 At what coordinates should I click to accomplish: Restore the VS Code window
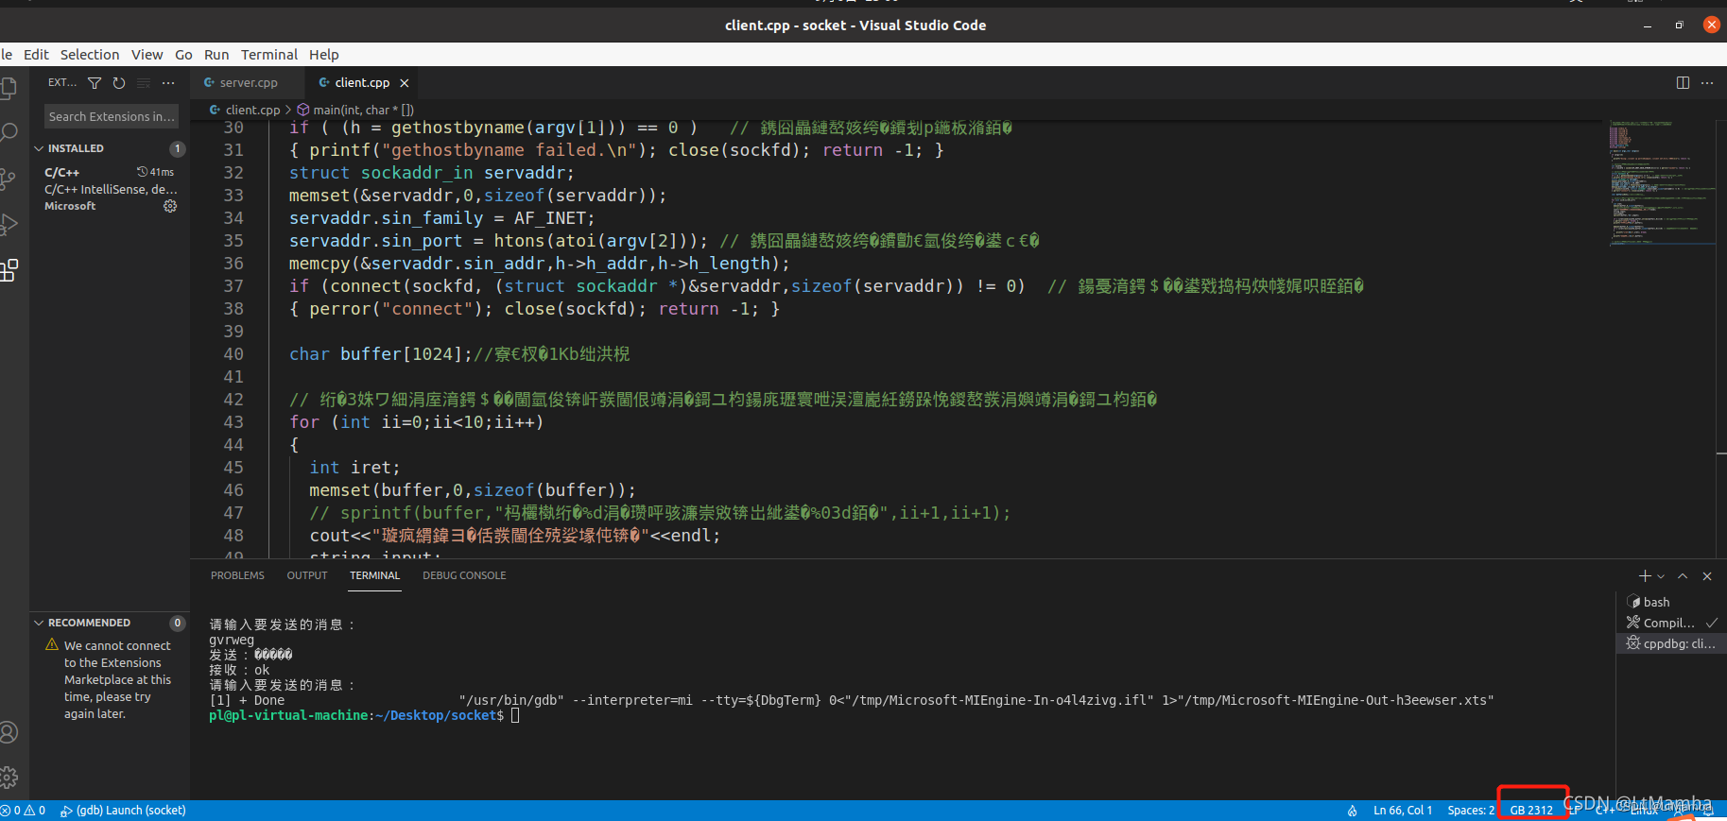pos(1680,26)
